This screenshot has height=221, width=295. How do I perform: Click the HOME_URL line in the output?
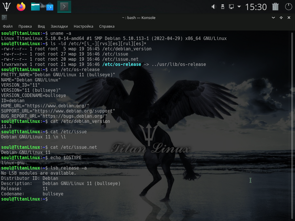pos(45,106)
